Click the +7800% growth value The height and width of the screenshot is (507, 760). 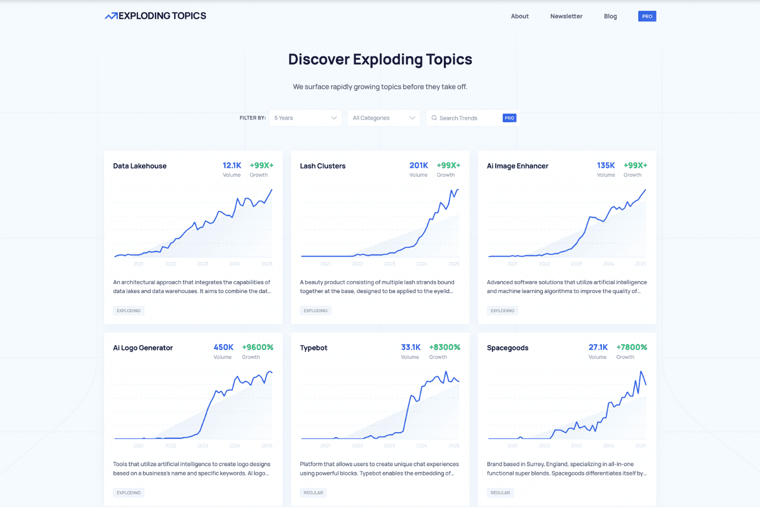[631, 347]
